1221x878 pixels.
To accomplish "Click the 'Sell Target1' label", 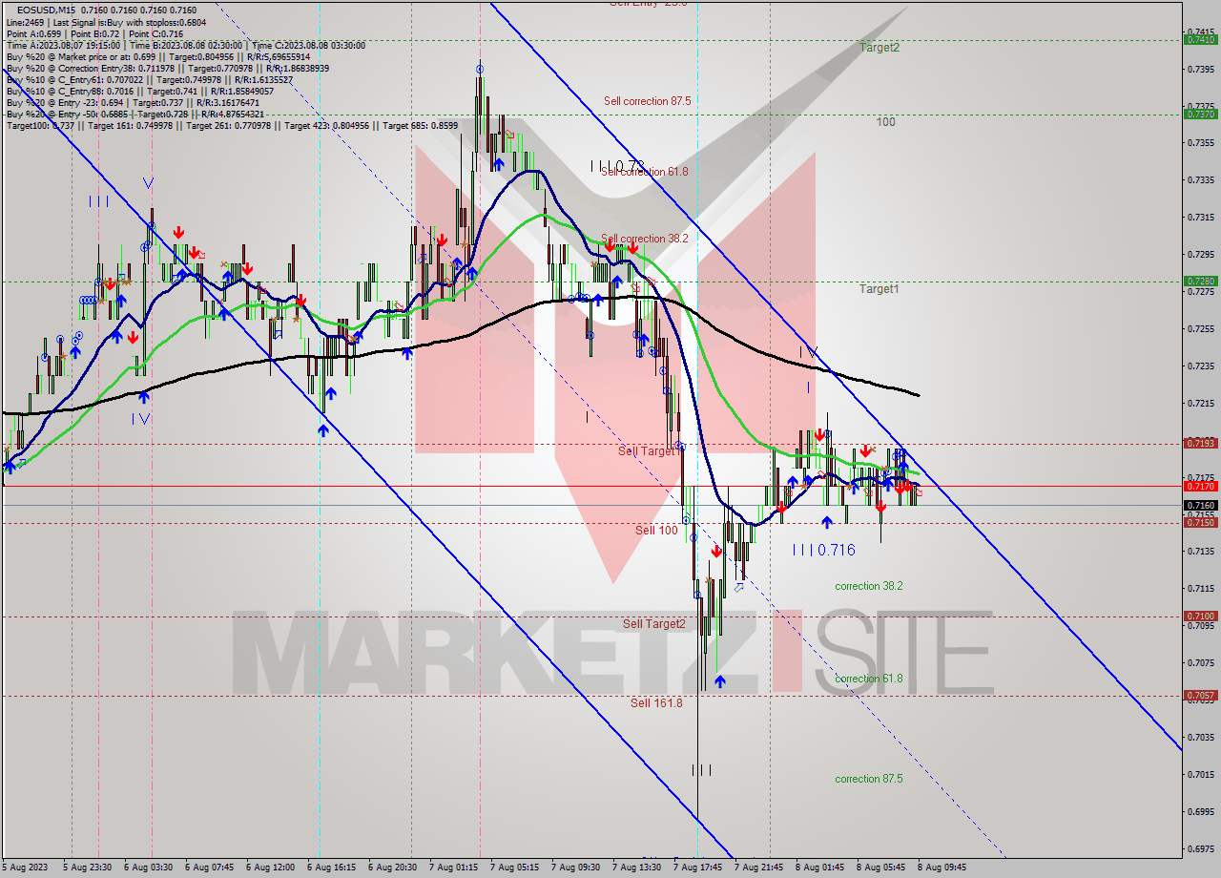I will pyautogui.click(x=648, y=450).
